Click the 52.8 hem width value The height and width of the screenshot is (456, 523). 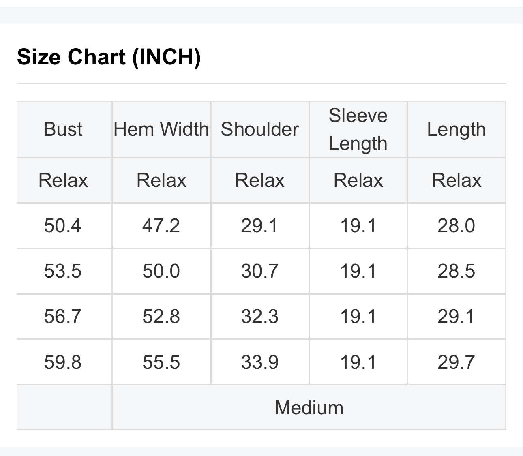point(161,317)
